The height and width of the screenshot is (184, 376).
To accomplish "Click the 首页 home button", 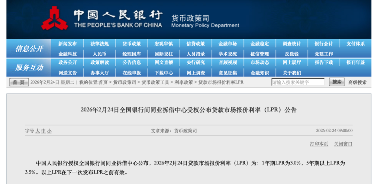I will [19, 82].
